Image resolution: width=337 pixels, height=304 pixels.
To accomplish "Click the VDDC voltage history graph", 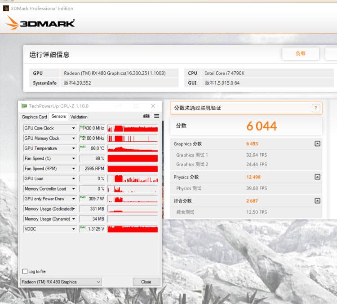I will [x=133, y=229].
